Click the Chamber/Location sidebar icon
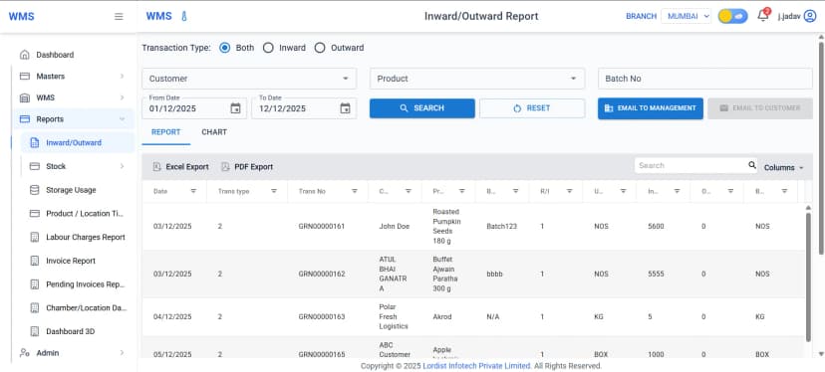Image resolution: width=825 pixels, height=372 pixels. [x=35, y=308]
